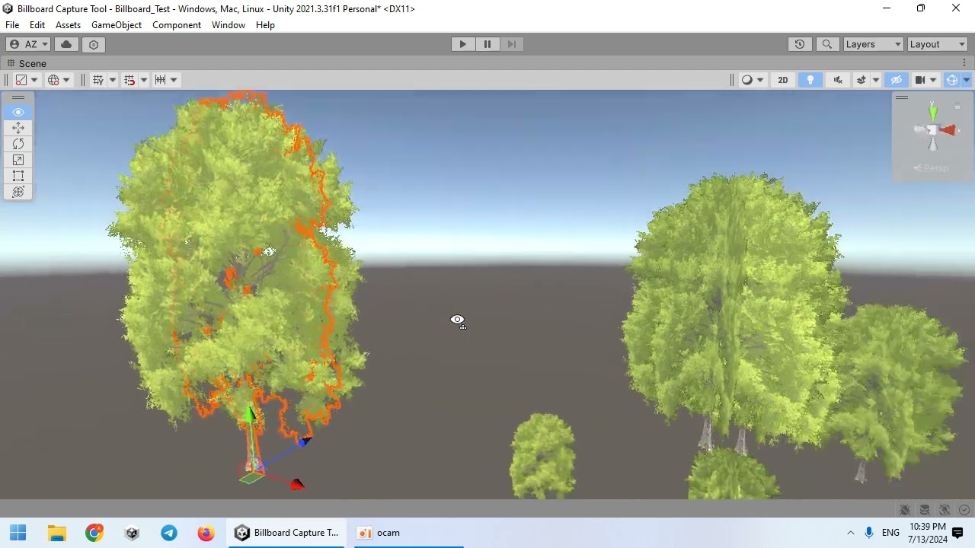This screenshot has width=975, height=548.
Task: Toggle scene lighting bulb
Action: pos(810,79)
